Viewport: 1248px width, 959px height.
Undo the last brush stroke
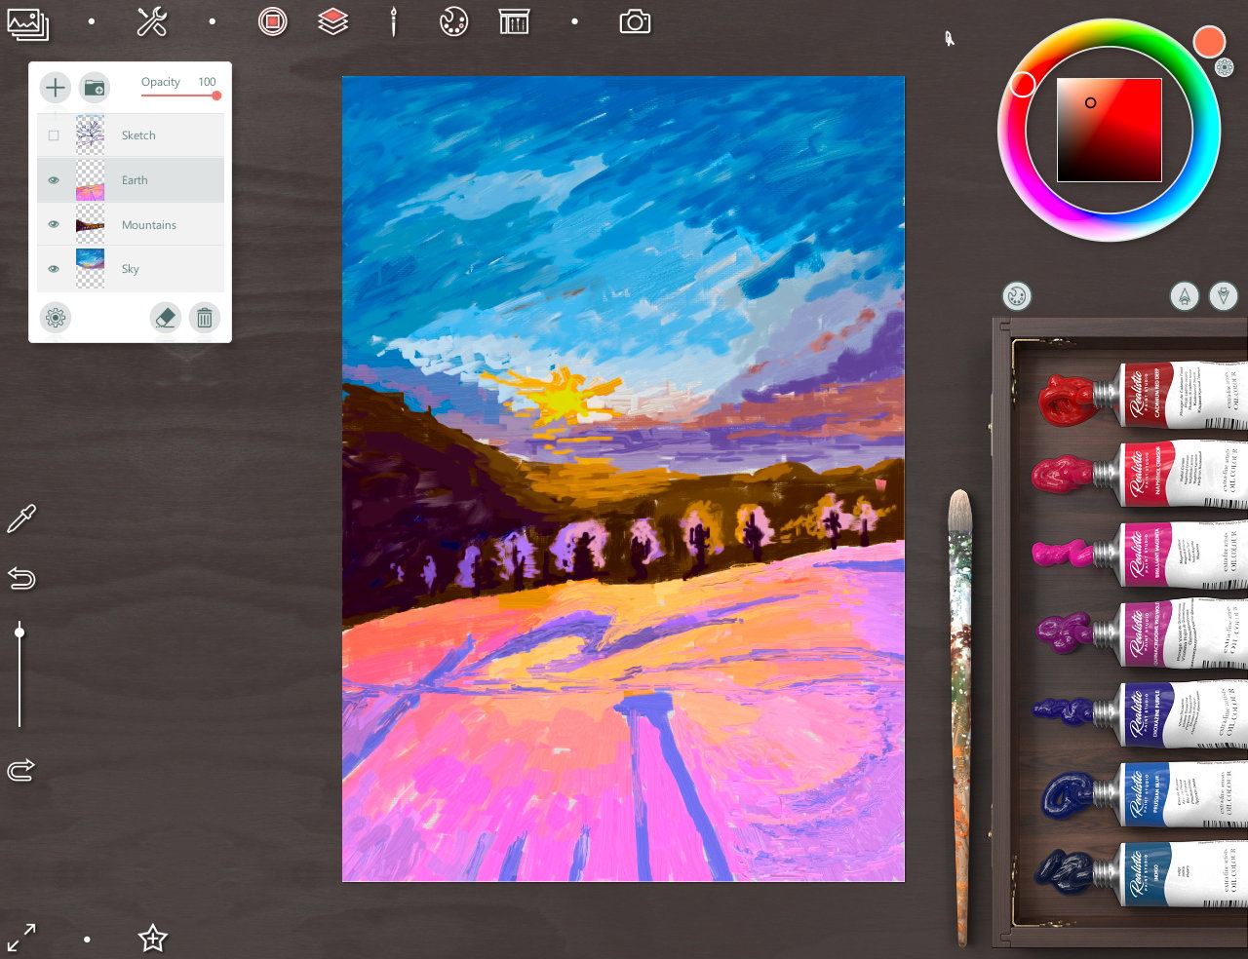click(x=20, y=579)
